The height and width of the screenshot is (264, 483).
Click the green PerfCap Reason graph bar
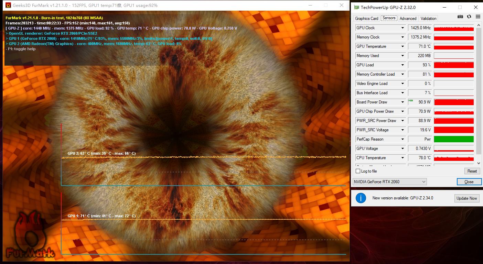(x=454, y=139)
